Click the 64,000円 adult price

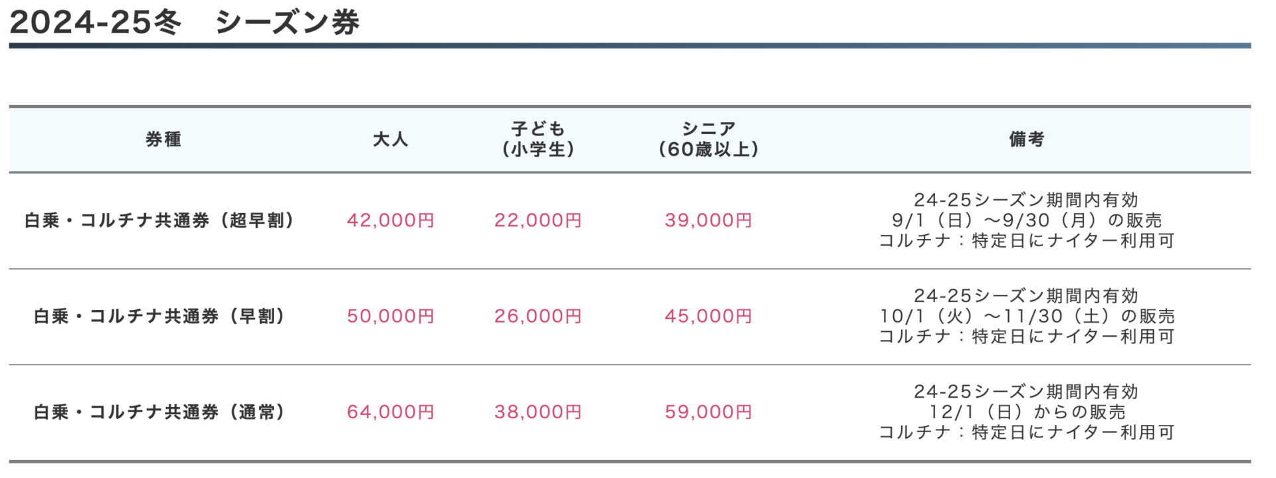point(391,412)
